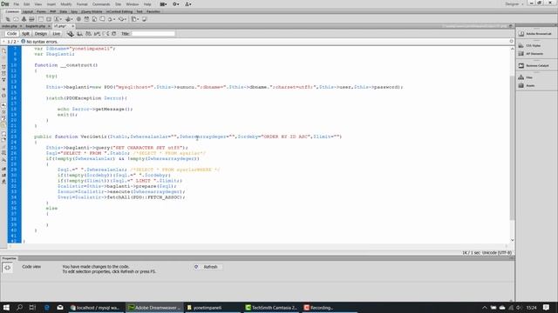
Task: Insert a named anchor icon
Action: (24, 19)
